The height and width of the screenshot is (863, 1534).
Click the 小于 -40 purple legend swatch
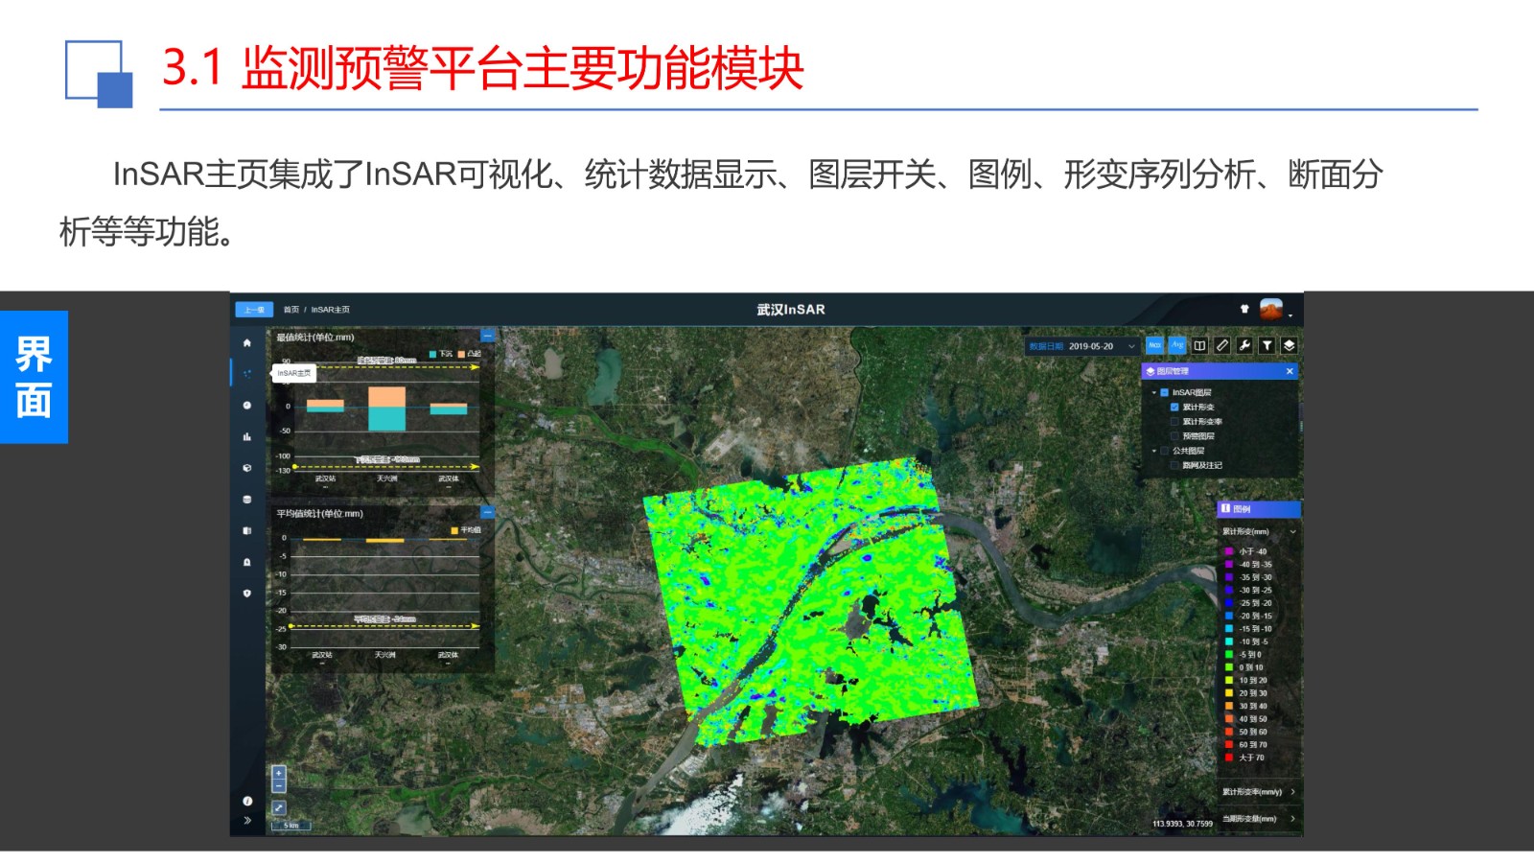(1229, 551)
